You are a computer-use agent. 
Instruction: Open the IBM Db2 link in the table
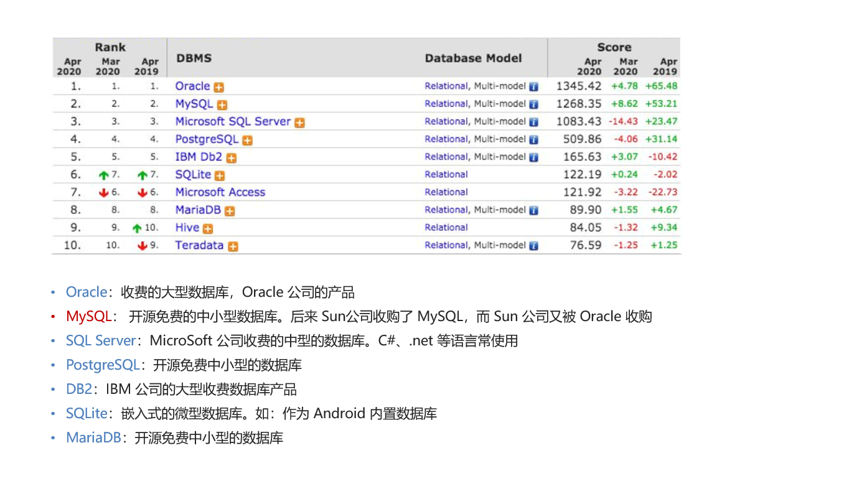199,157
